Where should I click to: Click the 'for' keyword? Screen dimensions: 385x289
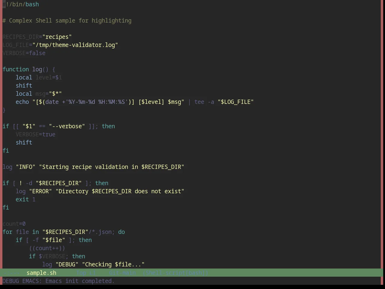pyautogui.click(x=8, y=232)
